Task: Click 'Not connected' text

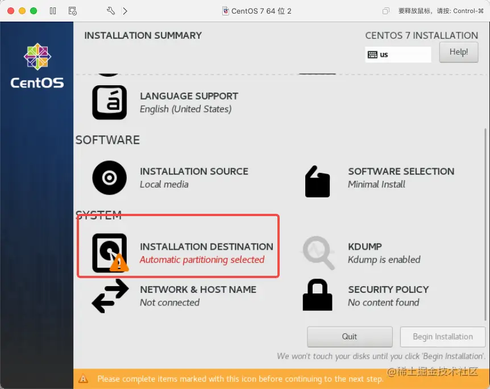Action: click(169, 303)
